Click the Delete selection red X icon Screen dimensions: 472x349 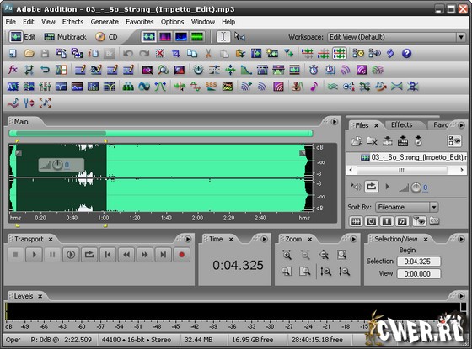click(x=160, y=54)
